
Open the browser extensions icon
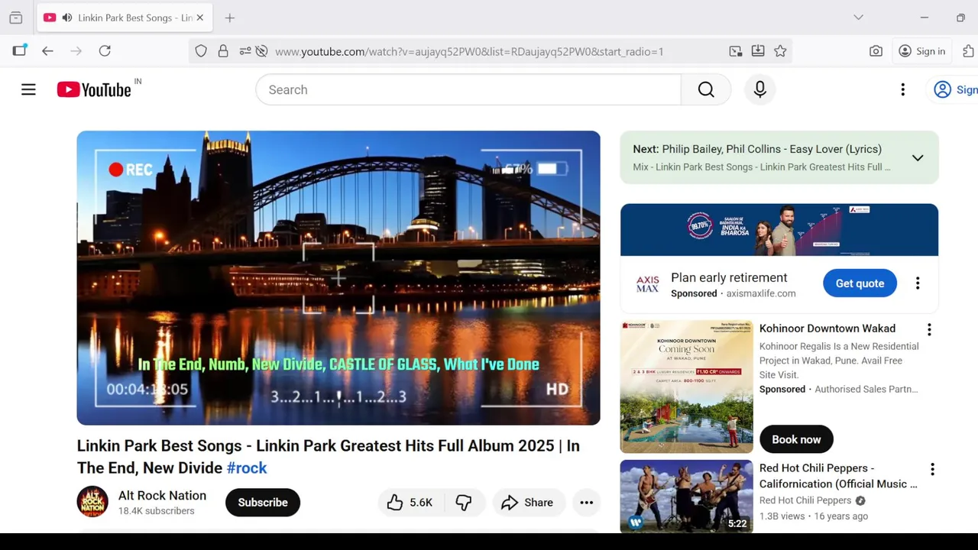(968, 51)
